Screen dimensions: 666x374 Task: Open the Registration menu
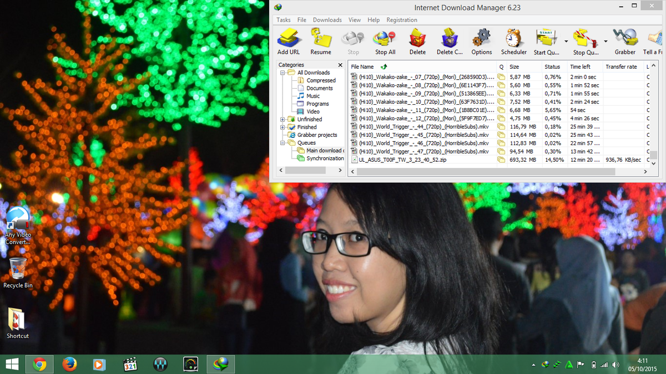point(401,19)
